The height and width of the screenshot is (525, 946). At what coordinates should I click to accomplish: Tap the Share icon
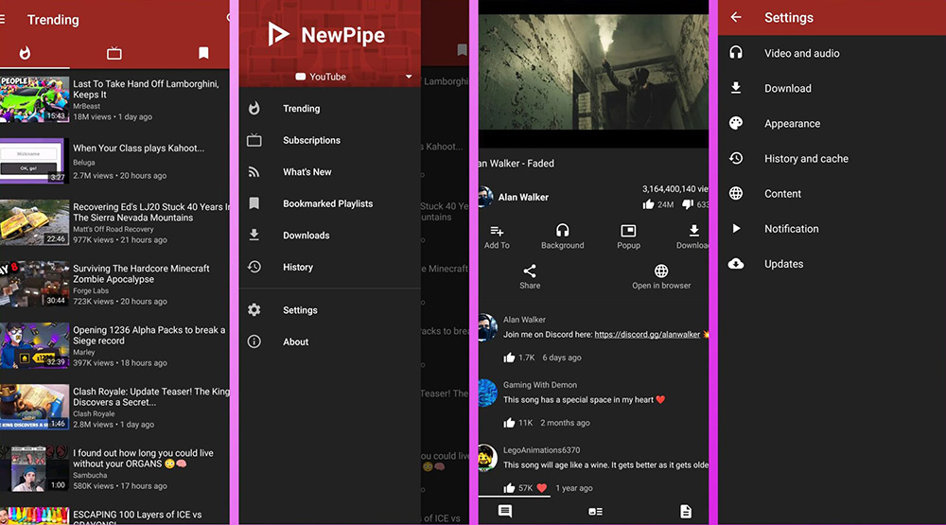(x=530, y=271)
